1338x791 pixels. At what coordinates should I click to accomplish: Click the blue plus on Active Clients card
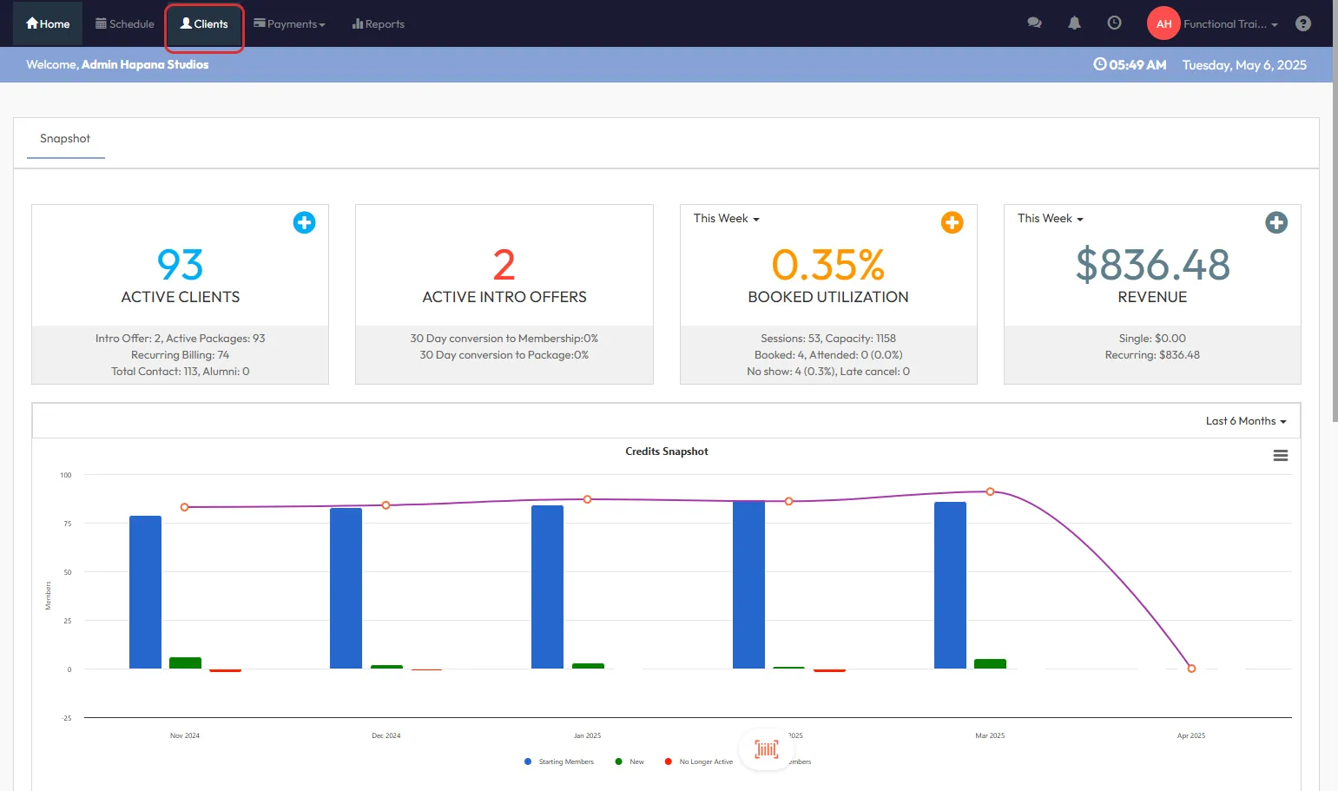(x=304, y=222)
